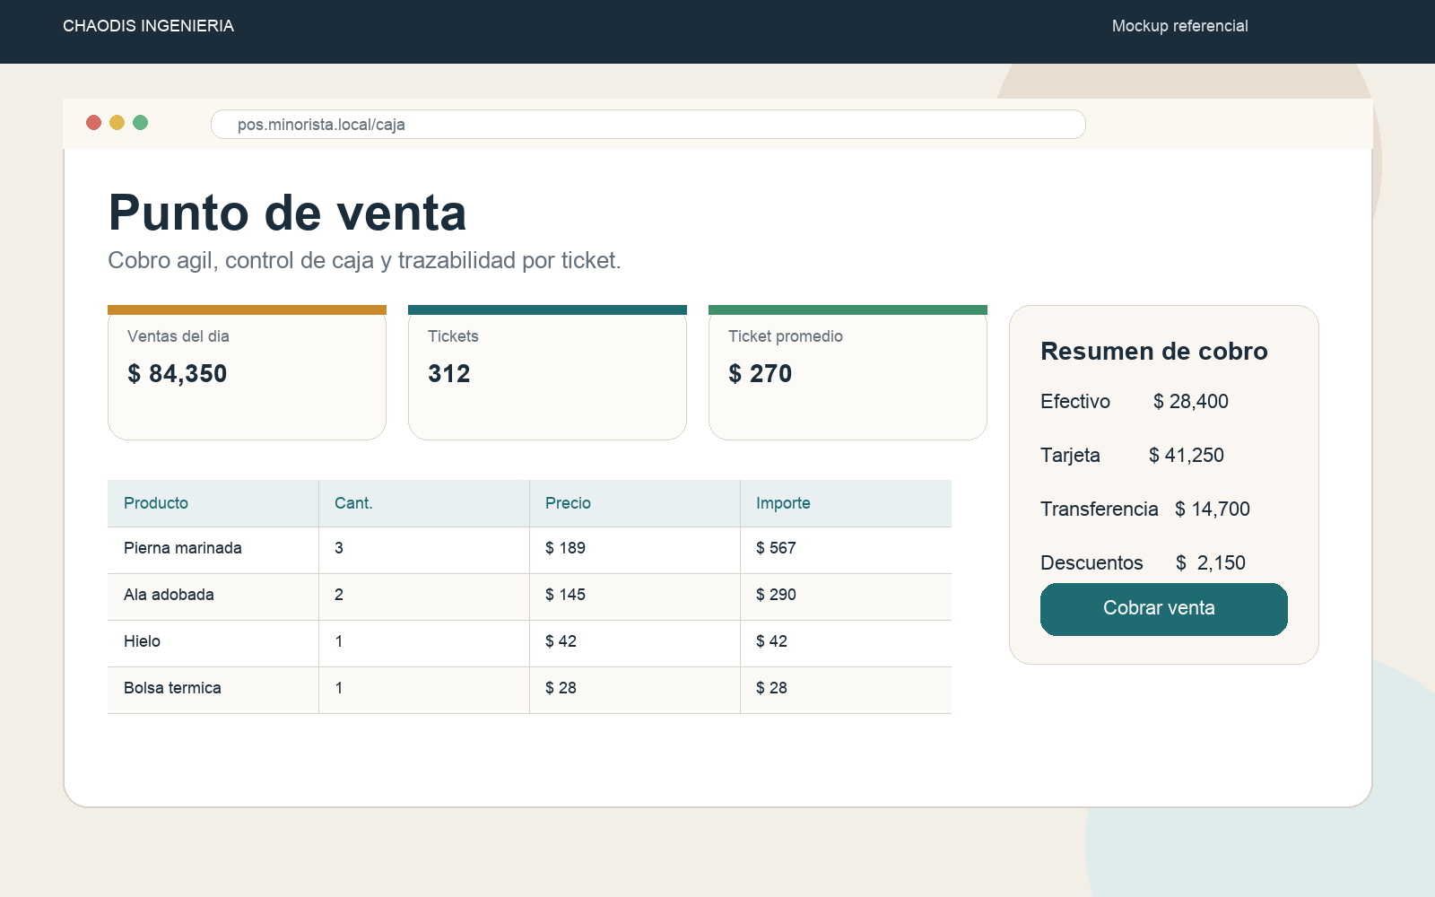The image size is (1435, 897).
Task: Choose the Hielo product row
Action: pyautogui.click(x=529, y=643)
